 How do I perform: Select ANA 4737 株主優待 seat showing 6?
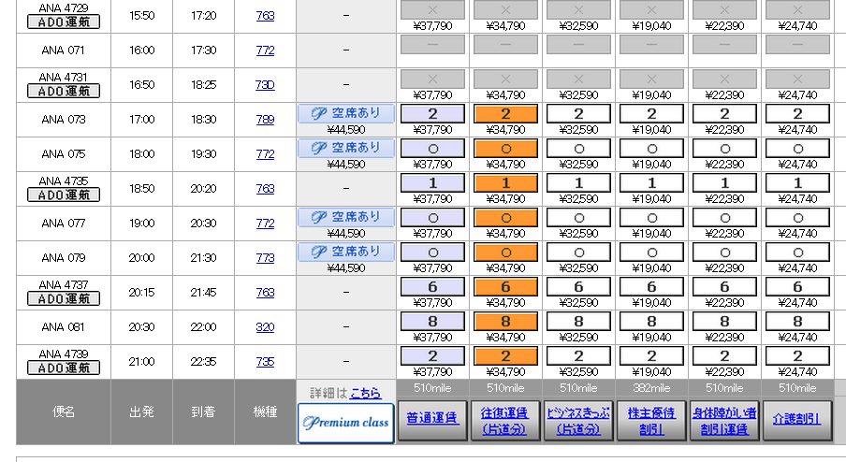(651, 287)
